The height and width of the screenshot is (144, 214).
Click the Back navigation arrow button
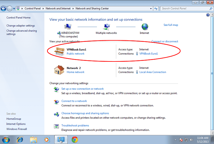[4, 9]
